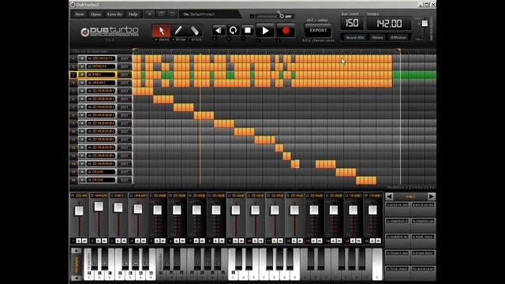Viewport: 505px width, 284px height.
Task: Open the Affiliates button
Action: pos(398,38)
